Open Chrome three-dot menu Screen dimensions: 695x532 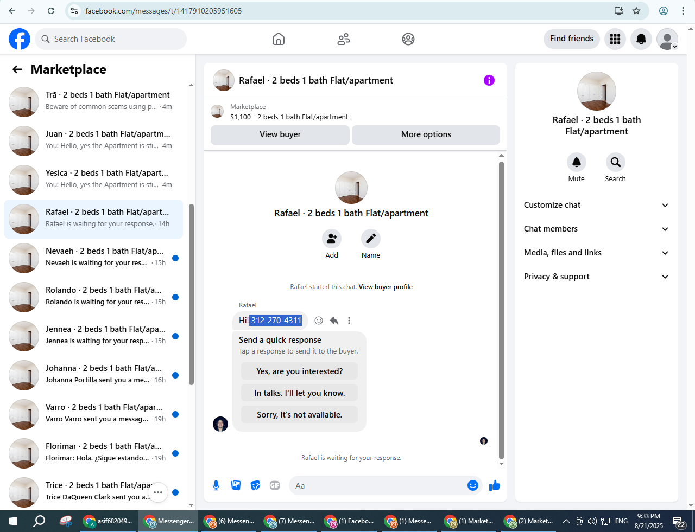tap(683, 11)
